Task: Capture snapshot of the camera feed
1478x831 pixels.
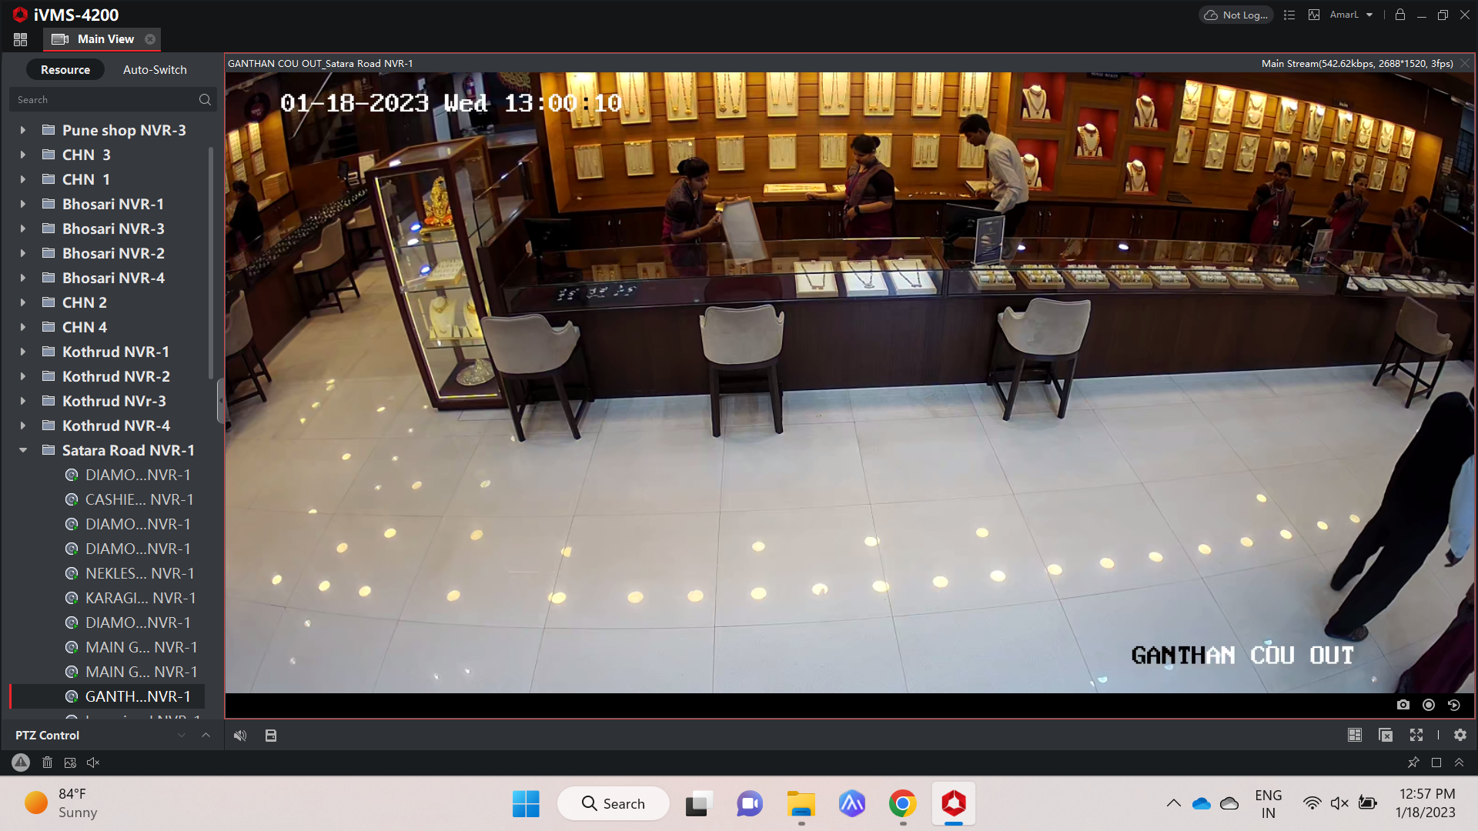Action: coord(1403,705)
